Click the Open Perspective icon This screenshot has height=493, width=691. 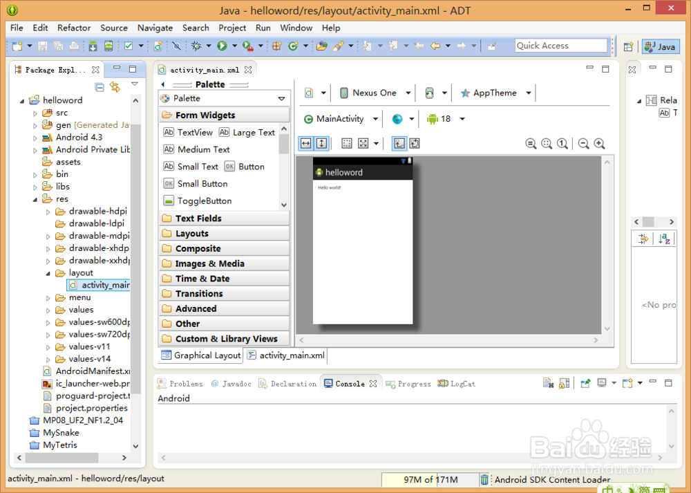pyautogui.click(x=628, y=47)
